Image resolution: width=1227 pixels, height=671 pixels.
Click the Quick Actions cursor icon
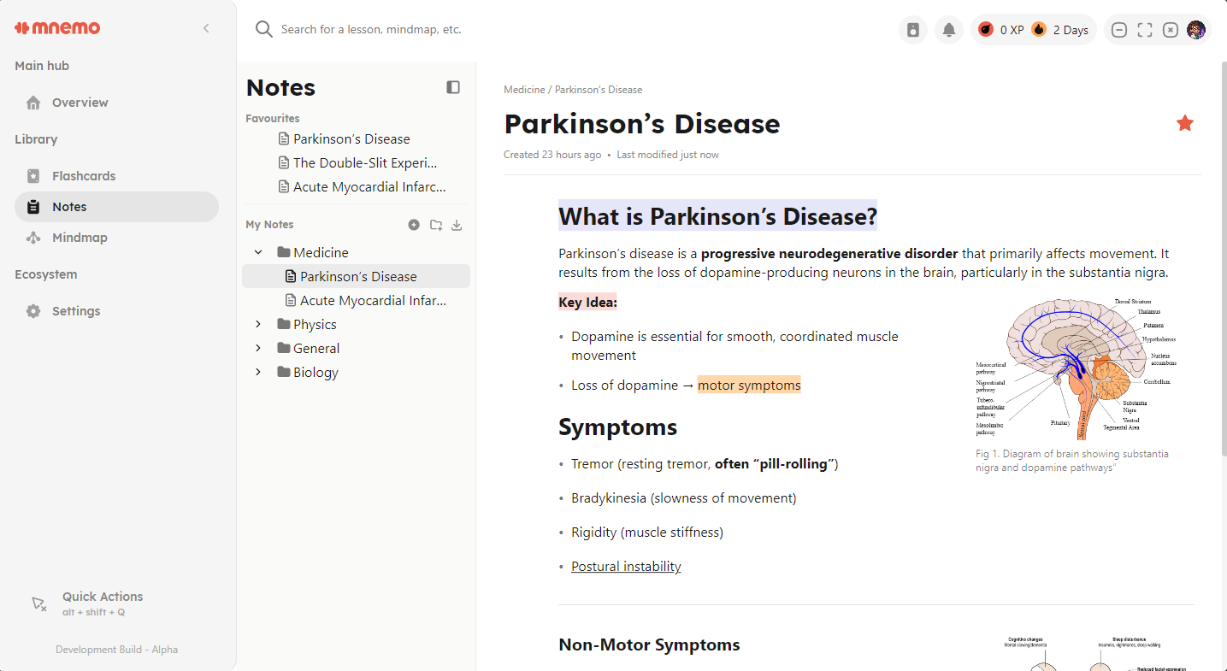(38, 603)
